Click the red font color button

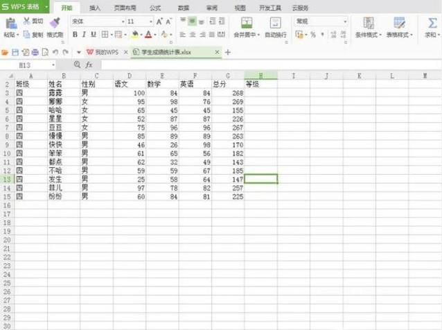(x=148, y=34)
